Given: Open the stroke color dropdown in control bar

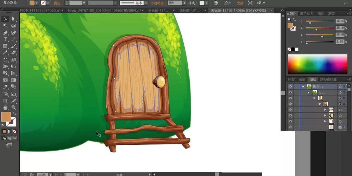Looking at the screenshot, I should click(48, 3).
